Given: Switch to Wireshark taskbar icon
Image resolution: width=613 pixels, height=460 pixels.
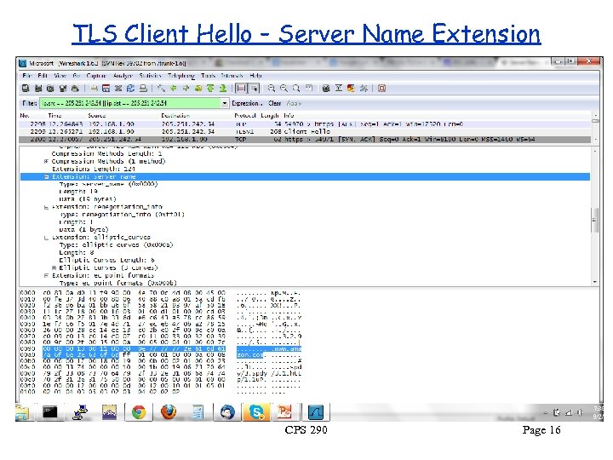Looking at the screenshot, I should pos(316,412).
